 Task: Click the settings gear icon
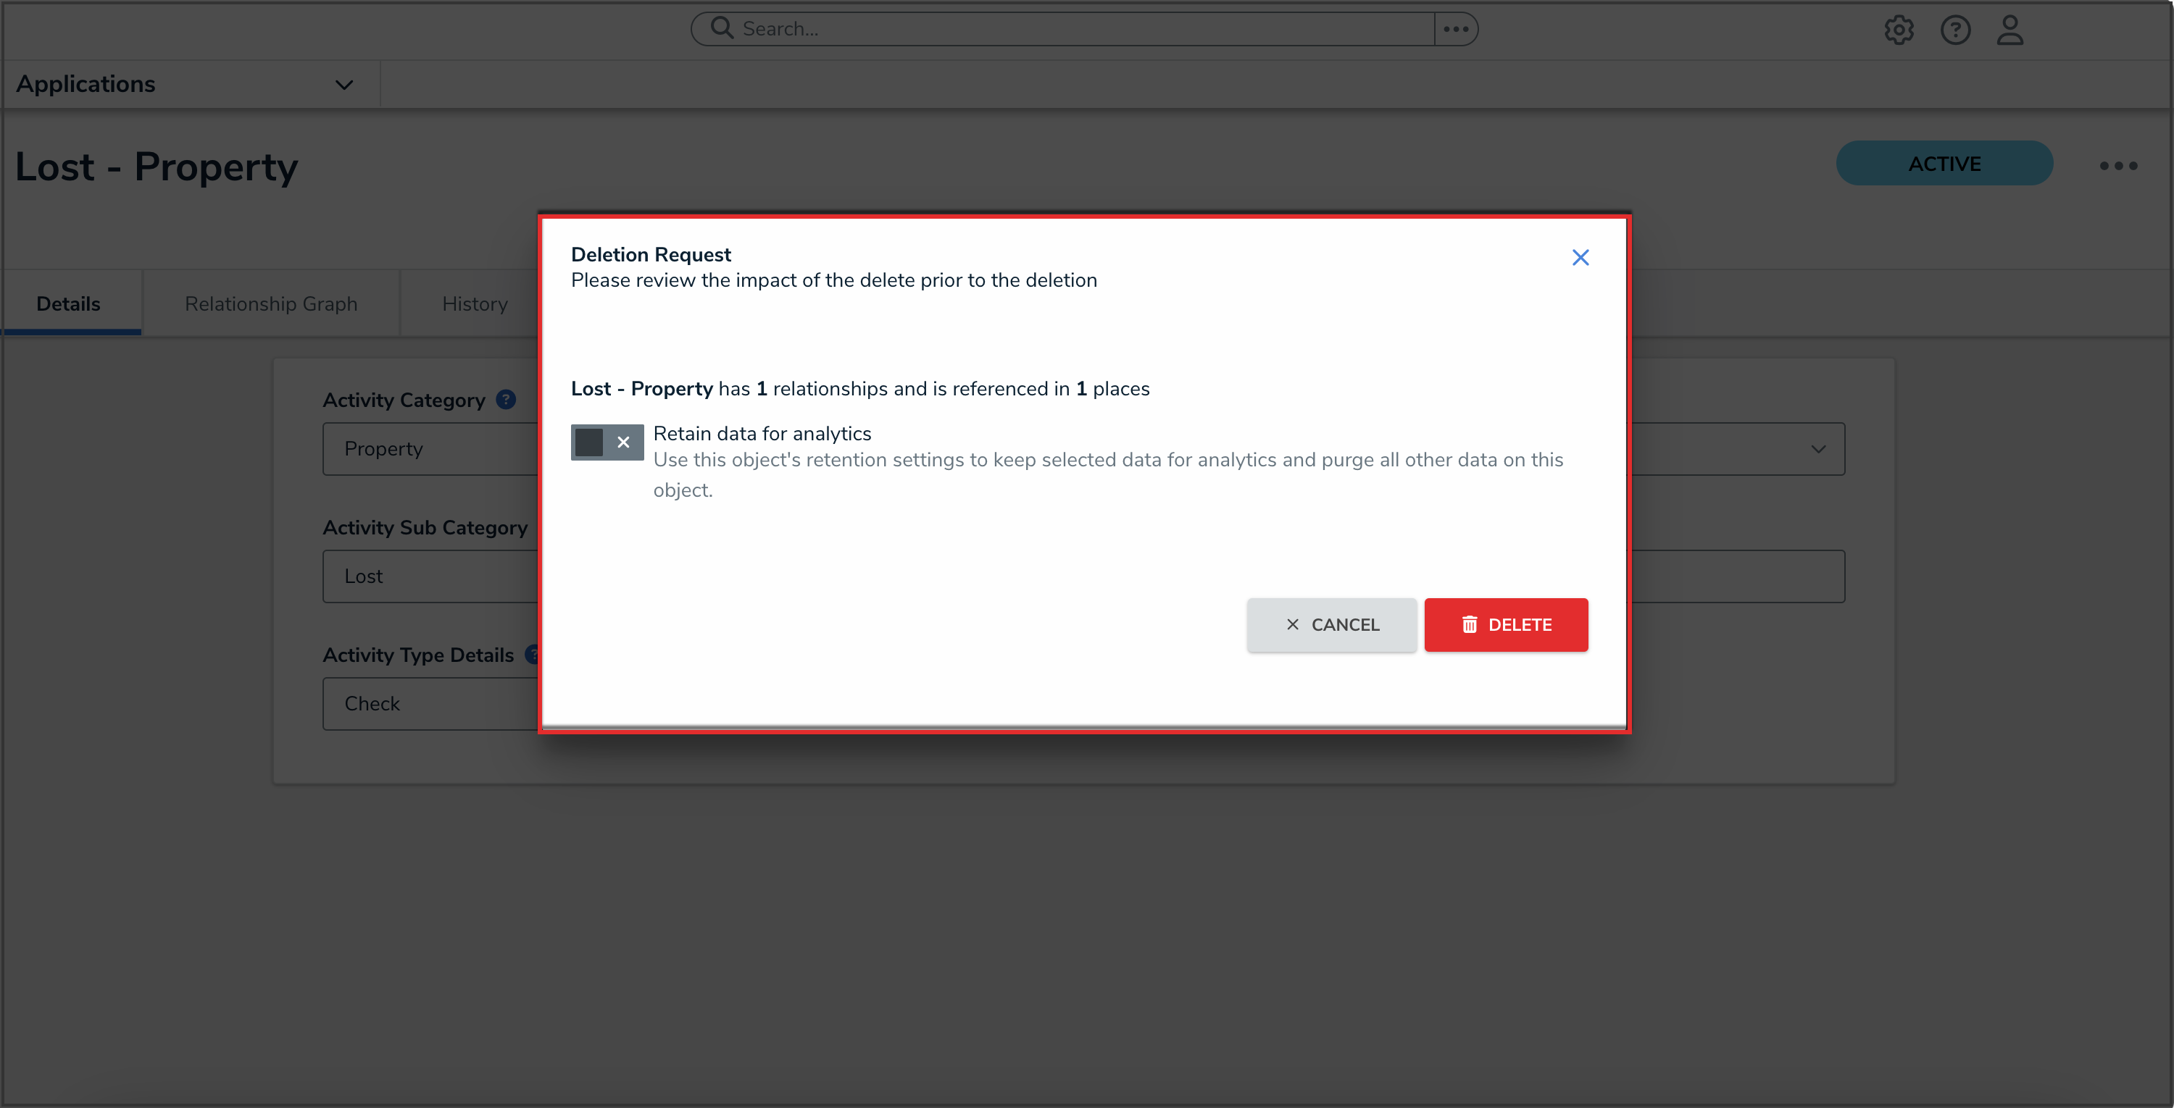click(x=1899, y=30)
